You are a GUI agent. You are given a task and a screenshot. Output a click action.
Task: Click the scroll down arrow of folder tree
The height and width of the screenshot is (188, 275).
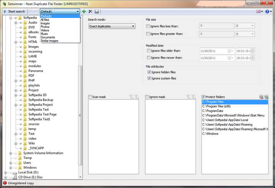click(80, 177)
